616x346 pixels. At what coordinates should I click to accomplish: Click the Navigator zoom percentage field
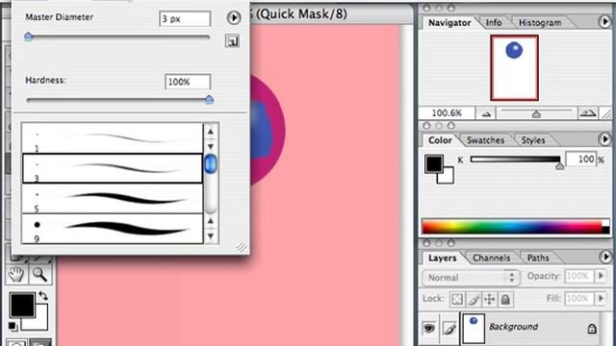(x=447, y=113)
